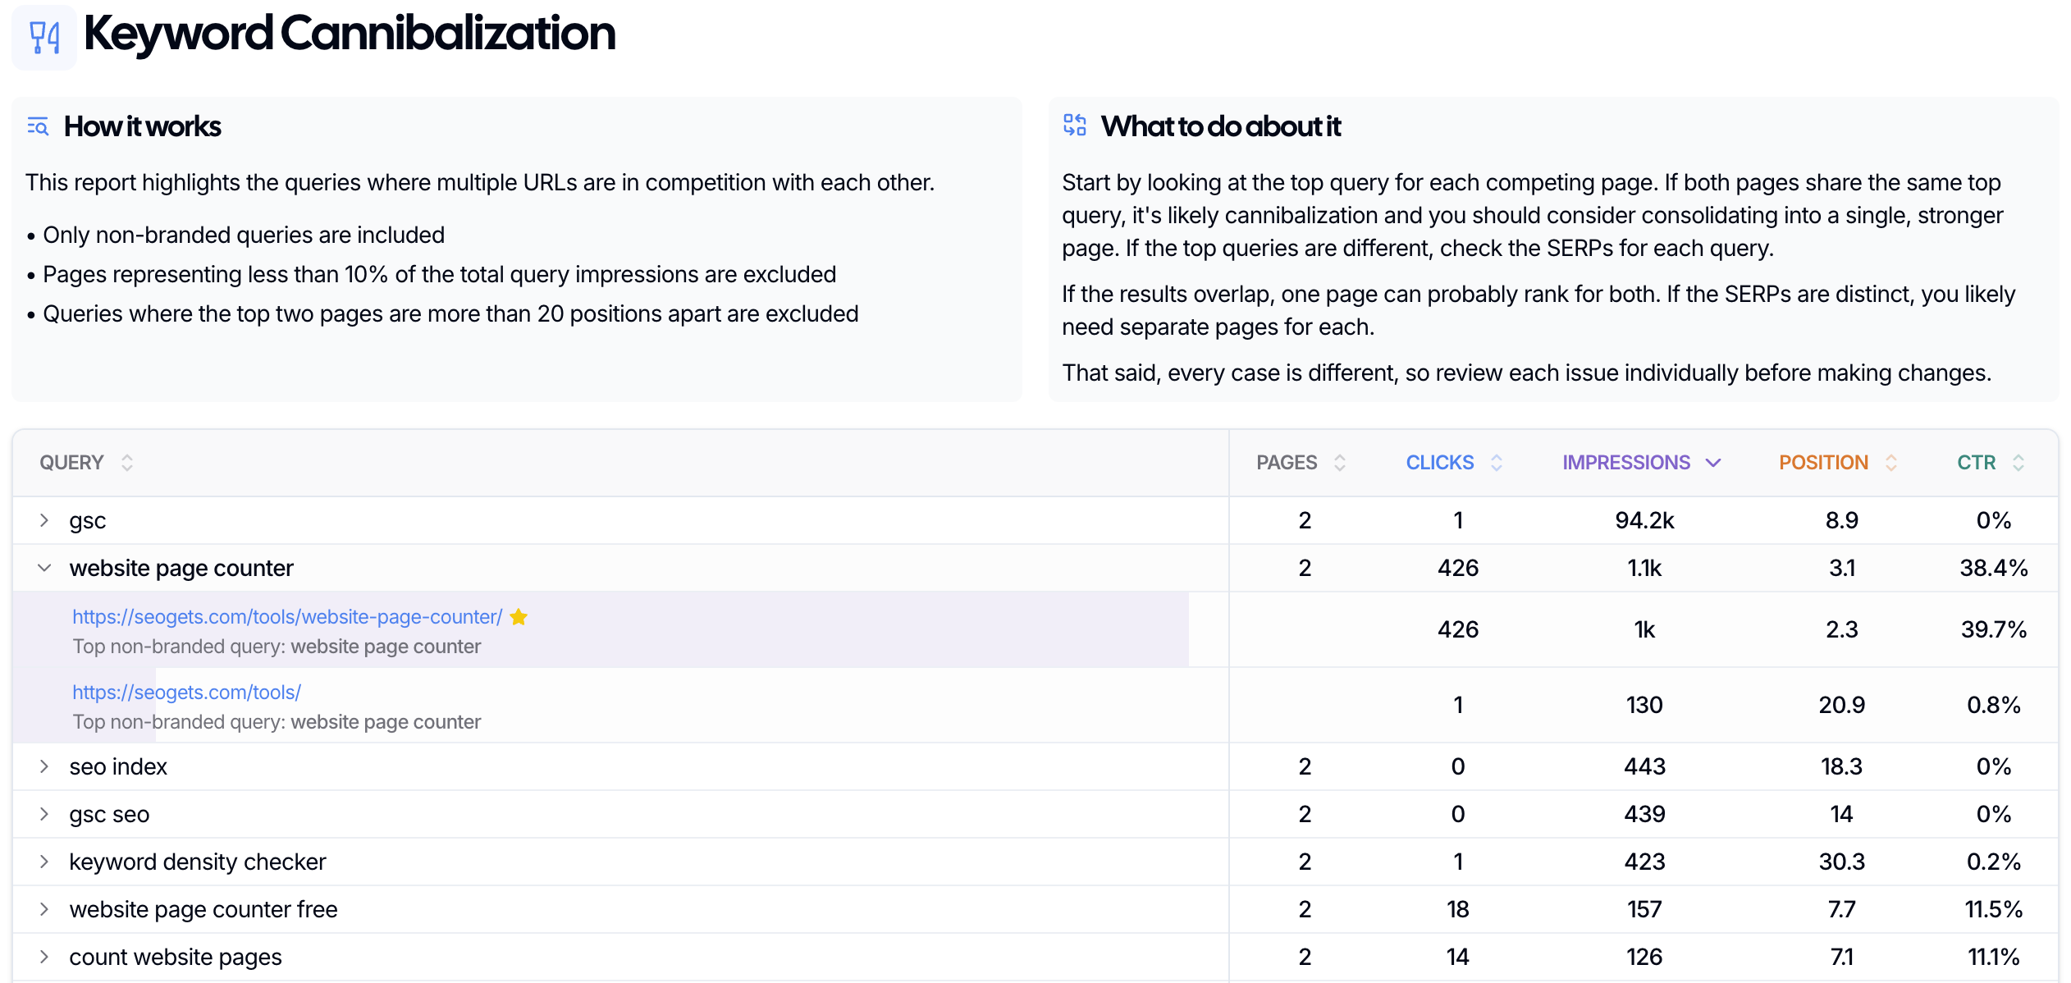Click the yellow star beside website-page-counter URL
Image resolution: width=2071 pixels, height=983 pixels.
tap(519, 617)
